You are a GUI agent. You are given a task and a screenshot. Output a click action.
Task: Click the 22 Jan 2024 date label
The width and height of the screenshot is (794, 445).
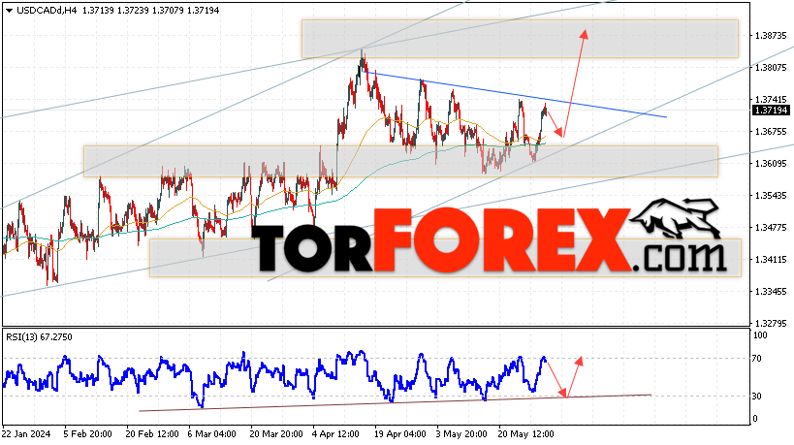point(26,434)
